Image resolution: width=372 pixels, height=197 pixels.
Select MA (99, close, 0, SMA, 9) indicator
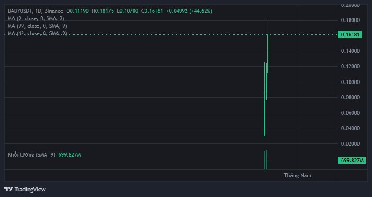pos(37,26)
